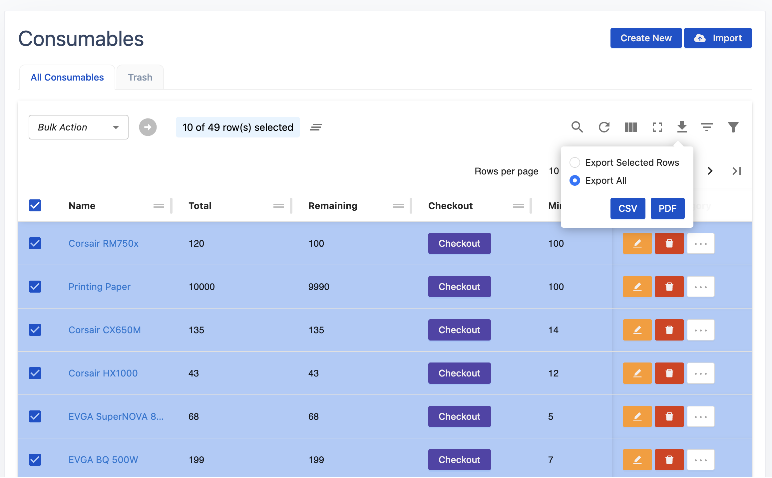Open more options for EVGA SuperNOVA
Image resolution: width=772 pixels, height=478 pixels.
701,416
